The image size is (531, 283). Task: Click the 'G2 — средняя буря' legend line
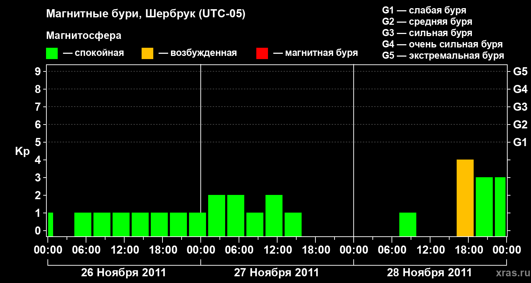tap(427, 22)
